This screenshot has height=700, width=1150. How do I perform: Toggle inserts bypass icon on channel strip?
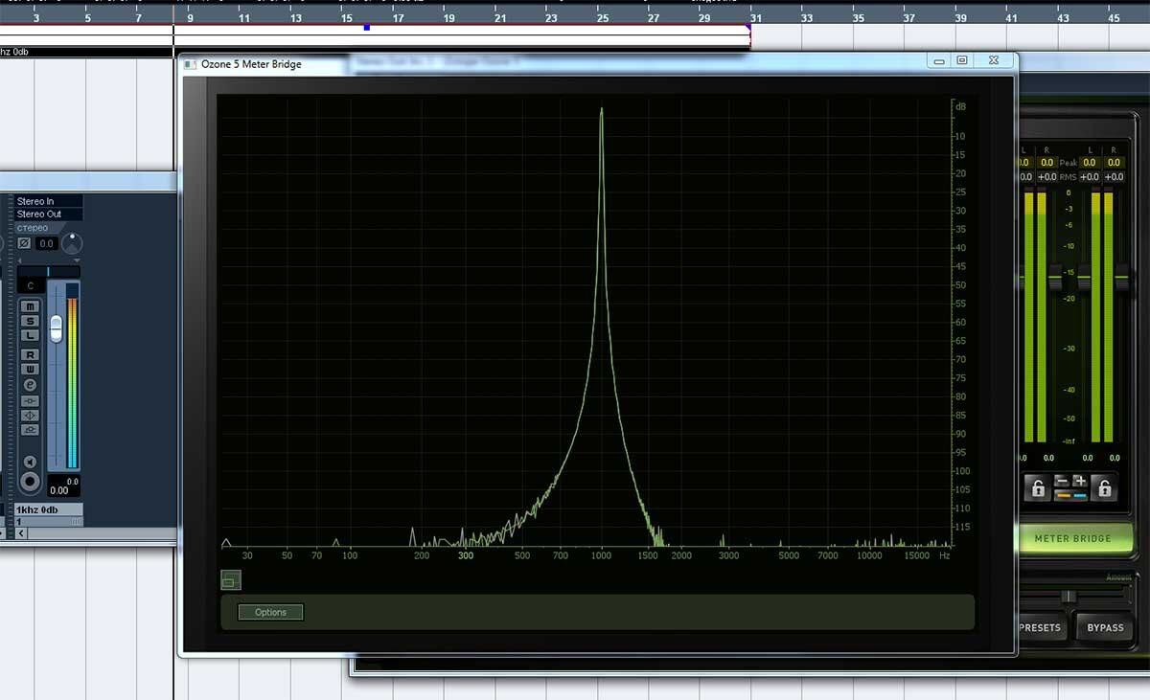[31, 401]
